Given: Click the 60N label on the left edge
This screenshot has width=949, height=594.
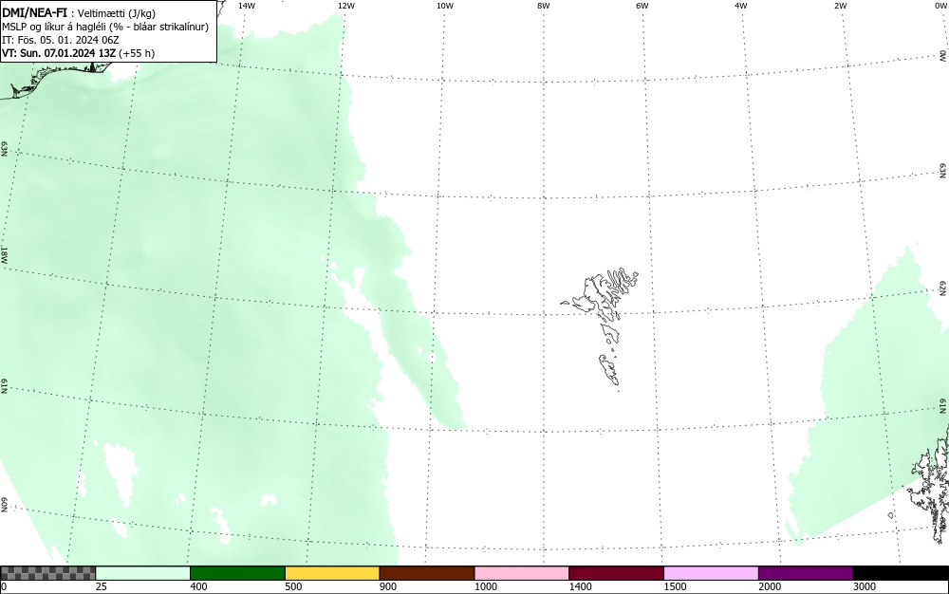Looking at the screenshot, I should click(x=4, y=505).
